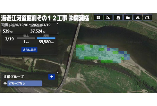Click the 海老江河道掘削 project title
This screenshot has width=157, height=106.
pos(45,18)
